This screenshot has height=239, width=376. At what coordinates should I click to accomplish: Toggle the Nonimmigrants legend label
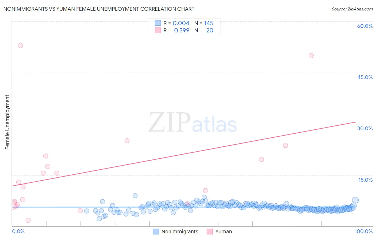tap(180, 231)
